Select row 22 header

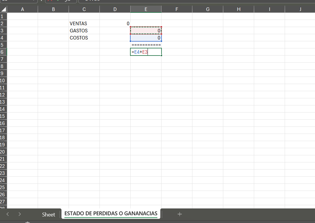click(x=4, y=166)
